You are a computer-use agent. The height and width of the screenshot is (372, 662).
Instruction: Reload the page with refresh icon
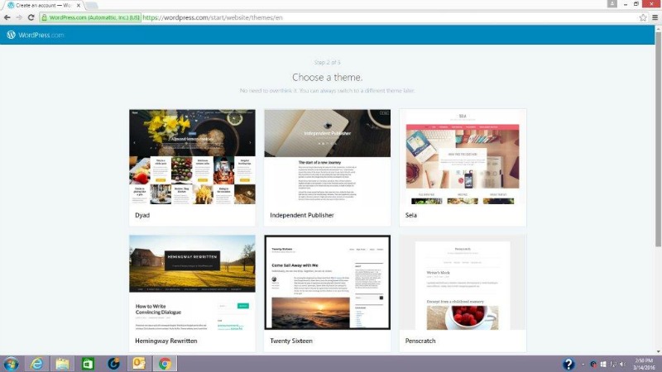[x=31, y=17]
